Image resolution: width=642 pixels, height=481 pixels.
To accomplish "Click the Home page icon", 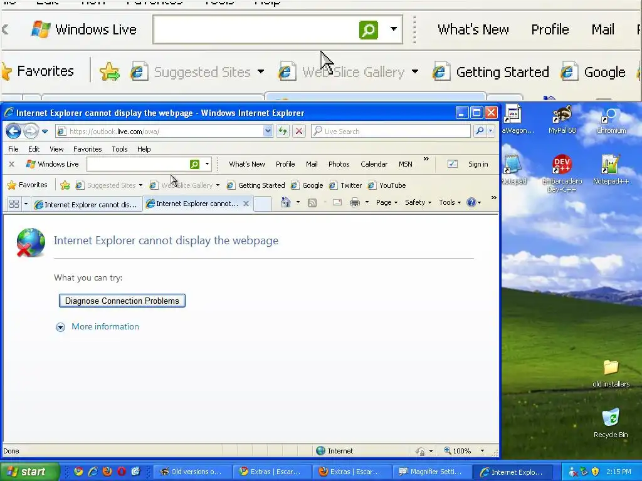I will [286, 202].
